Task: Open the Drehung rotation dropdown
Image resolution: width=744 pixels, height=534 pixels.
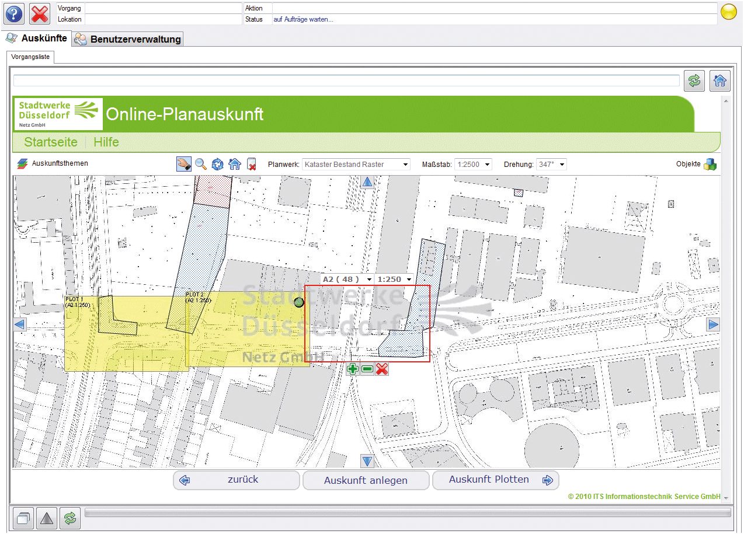Action: coord(551,164)
